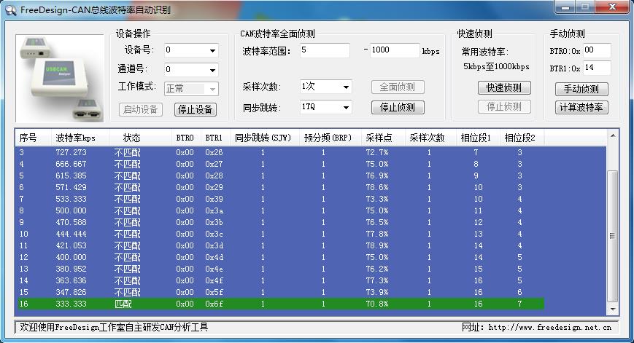Screen dimensions: 634x343
Task: Click the 0x3a BTR1 cell
Action: click(214, 210)
